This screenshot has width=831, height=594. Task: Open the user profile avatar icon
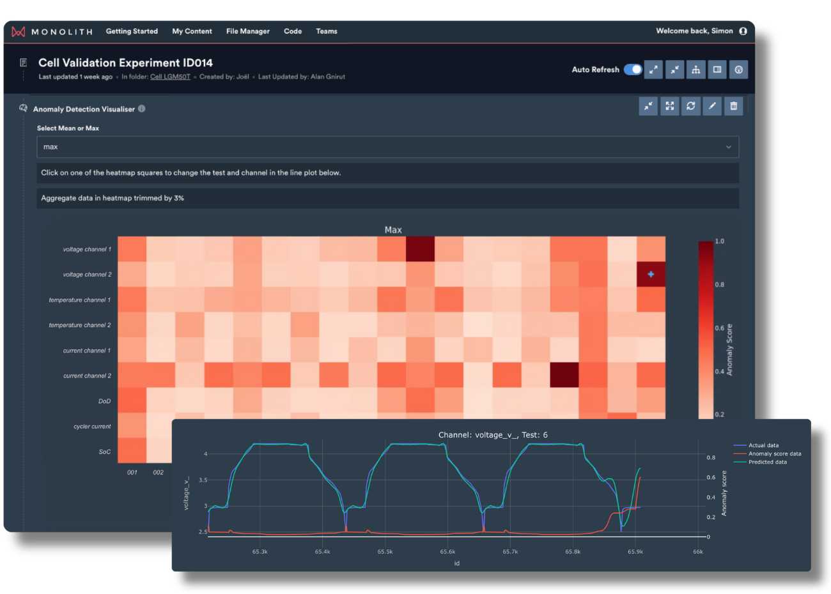click(x=743, y=31)
